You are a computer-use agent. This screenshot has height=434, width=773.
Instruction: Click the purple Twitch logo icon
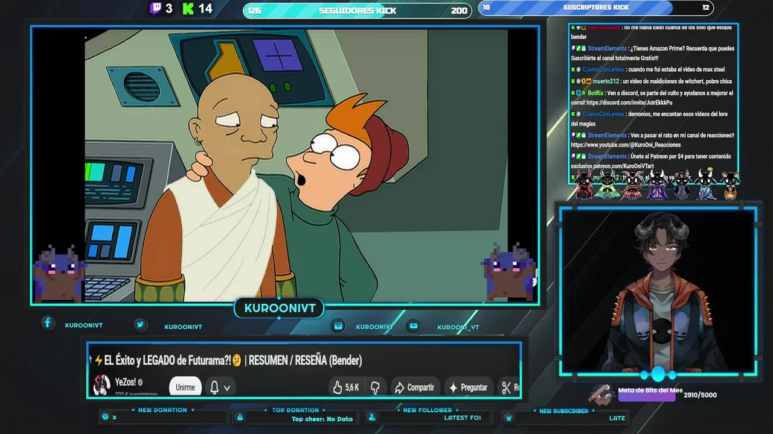click(156, 8)
